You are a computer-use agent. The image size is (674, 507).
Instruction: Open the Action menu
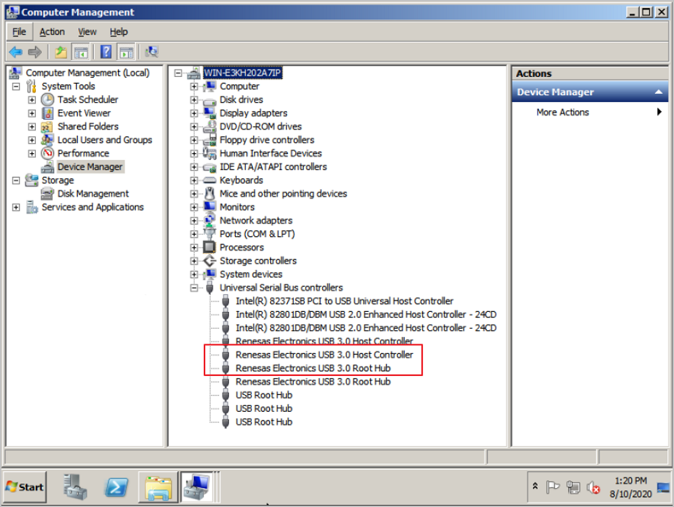pyautogui.click(x=52, y=32)
